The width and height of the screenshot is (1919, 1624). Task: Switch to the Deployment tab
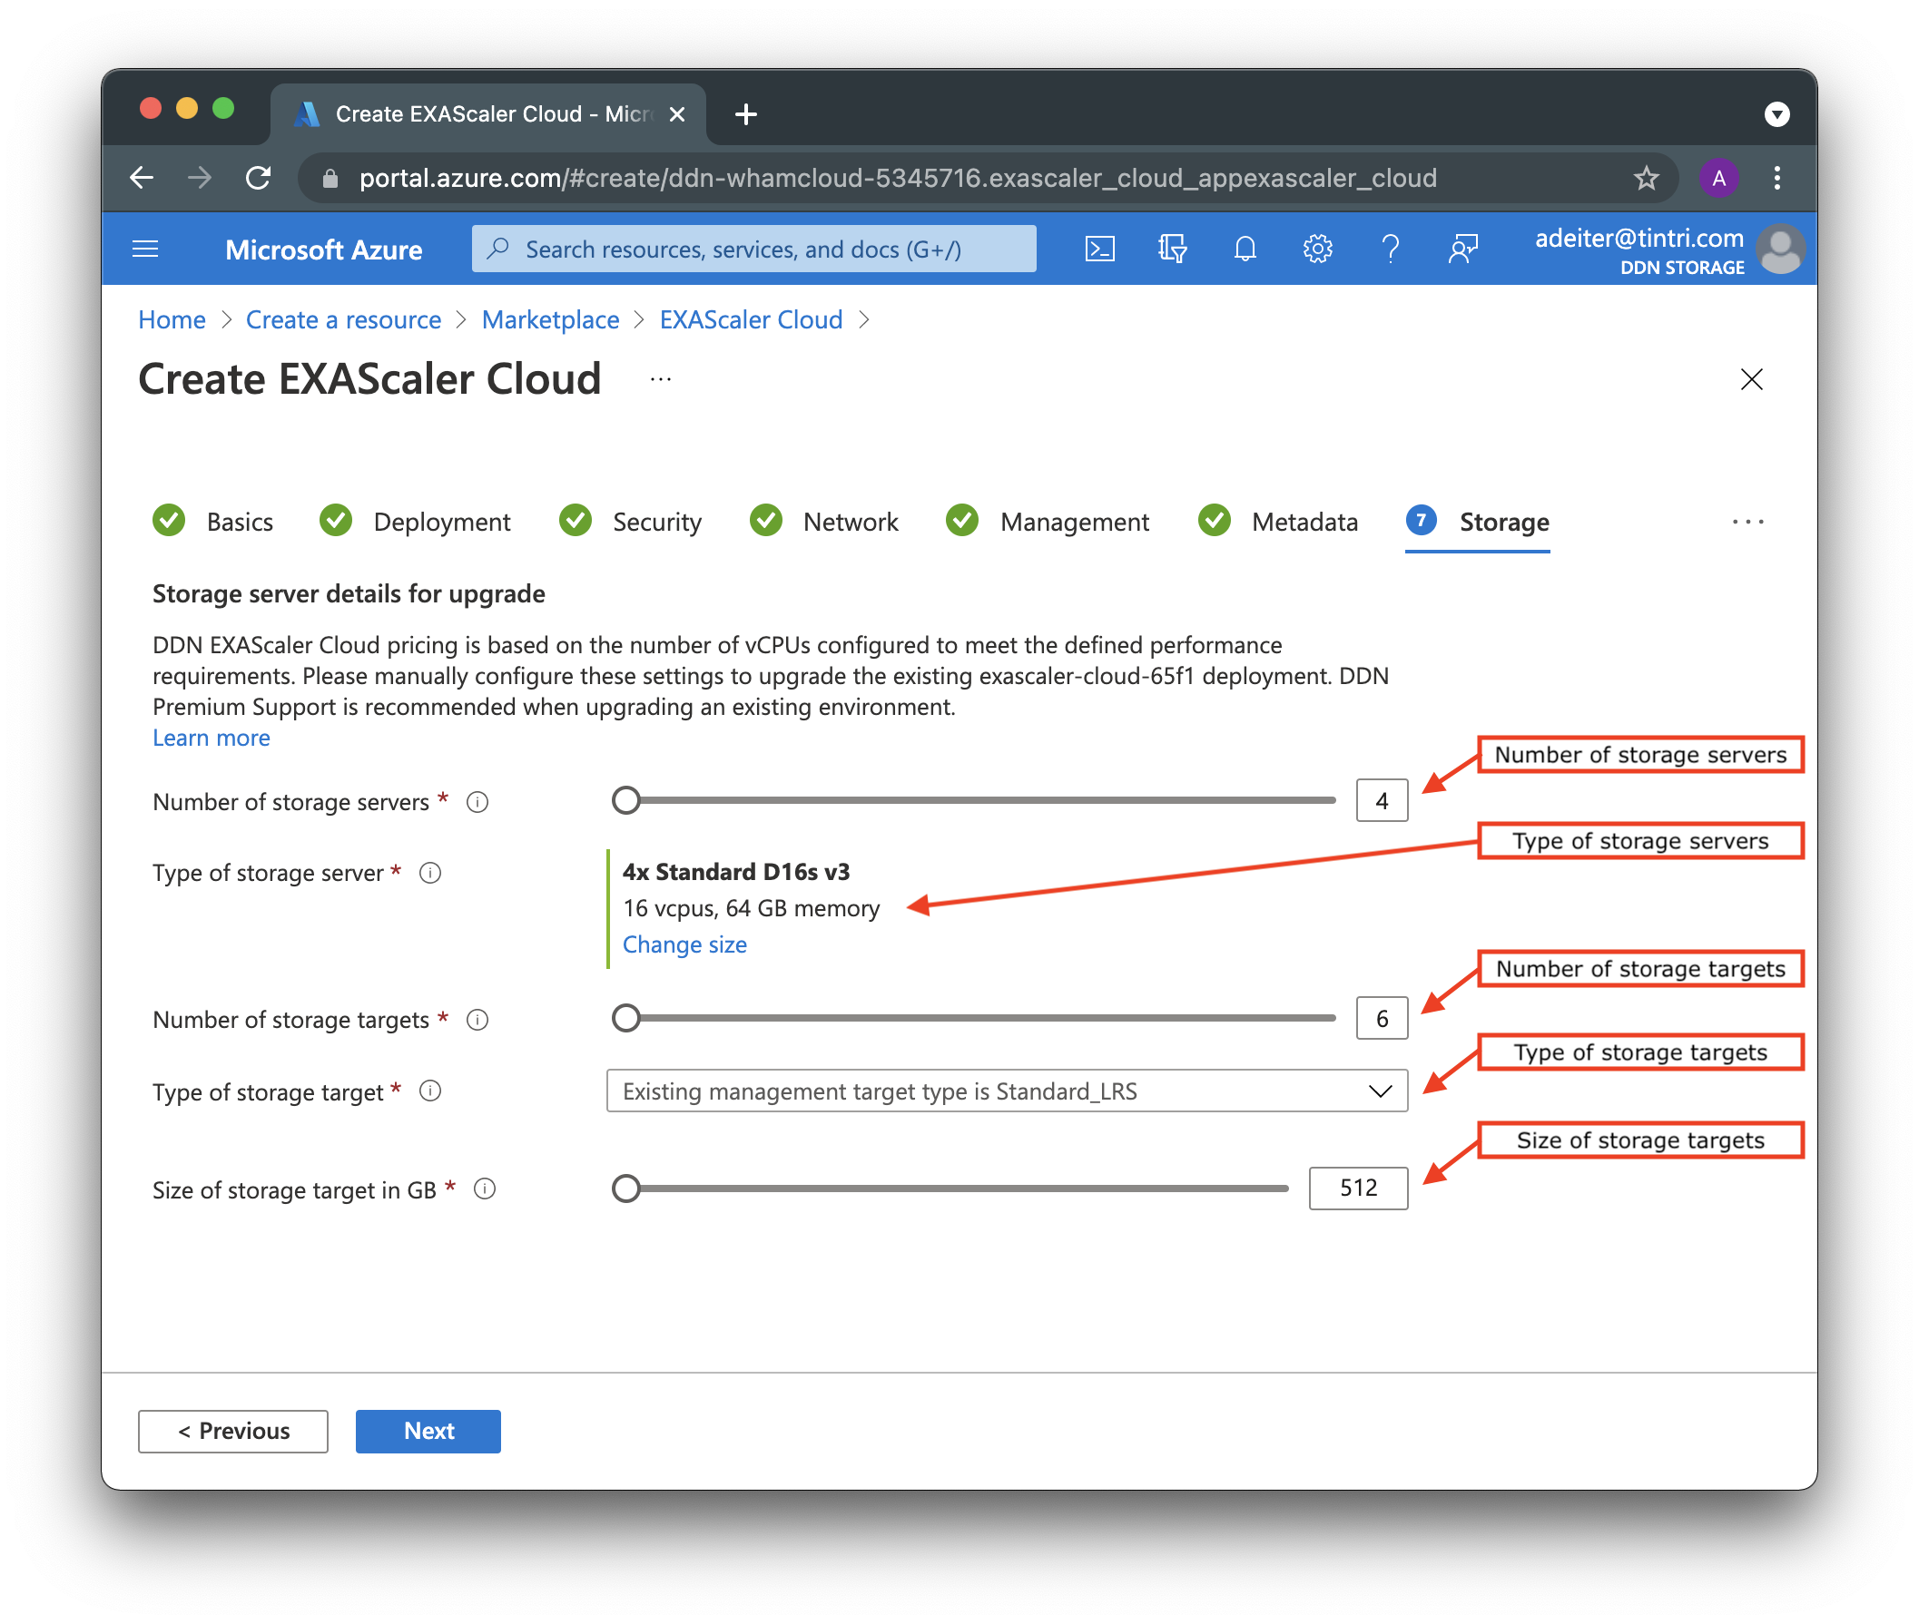tap(415, 522)
